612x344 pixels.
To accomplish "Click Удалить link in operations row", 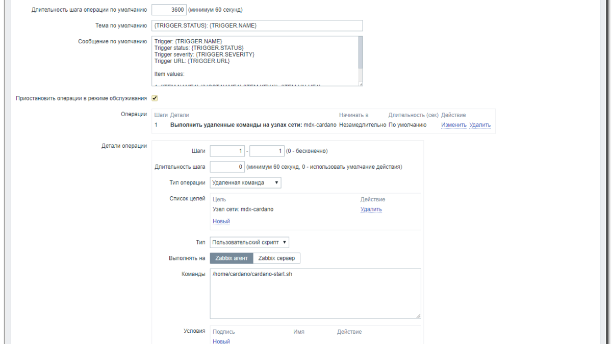I will (479, 125).
